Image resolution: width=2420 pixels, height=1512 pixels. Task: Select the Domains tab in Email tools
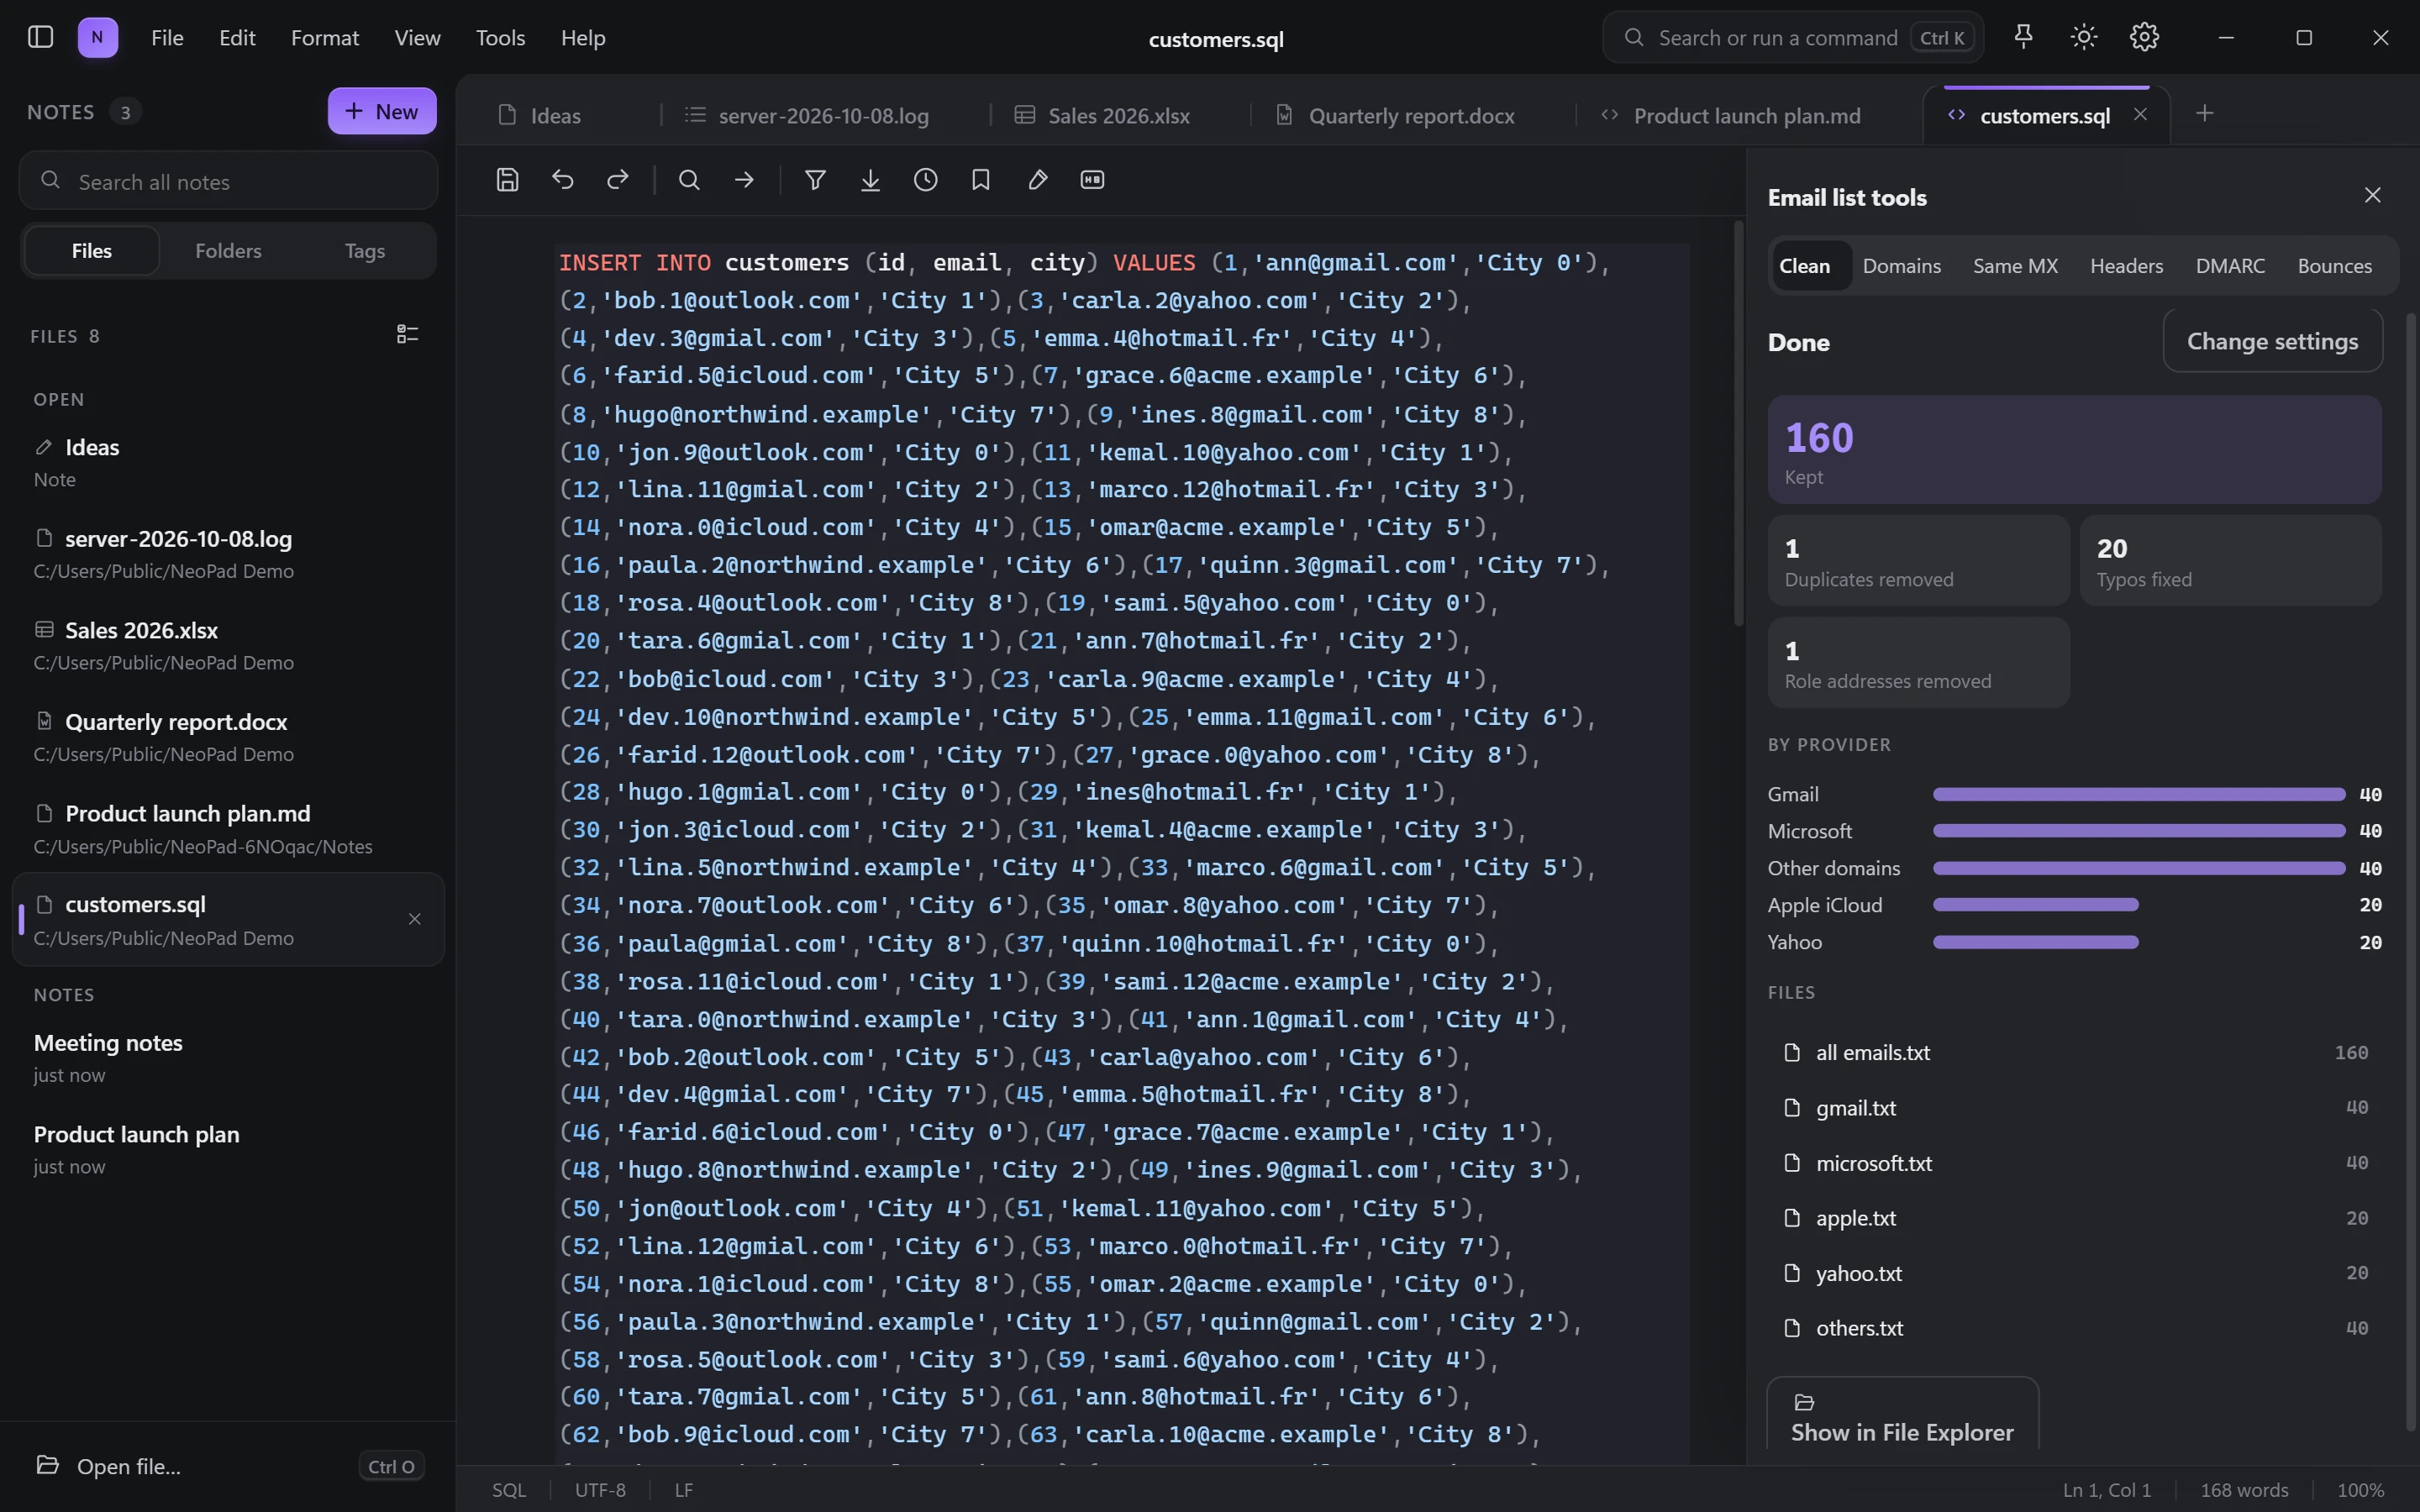1901,266
